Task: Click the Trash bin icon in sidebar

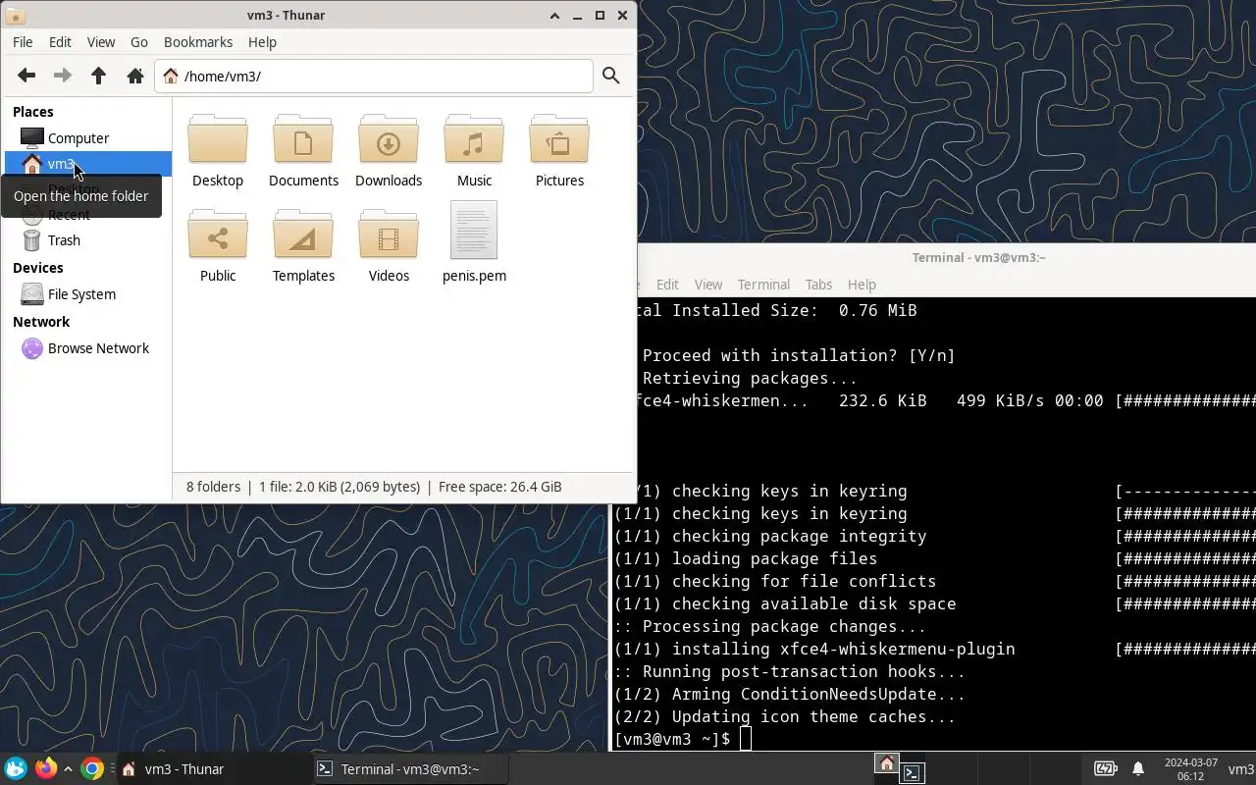Action: [32, 240]
